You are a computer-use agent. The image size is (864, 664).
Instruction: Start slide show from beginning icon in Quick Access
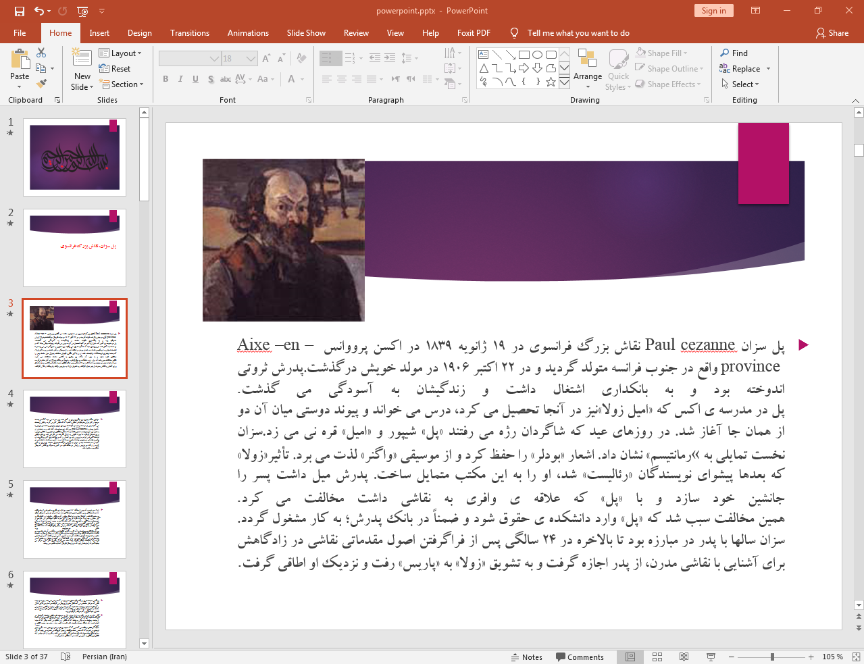tap(82, 11)
